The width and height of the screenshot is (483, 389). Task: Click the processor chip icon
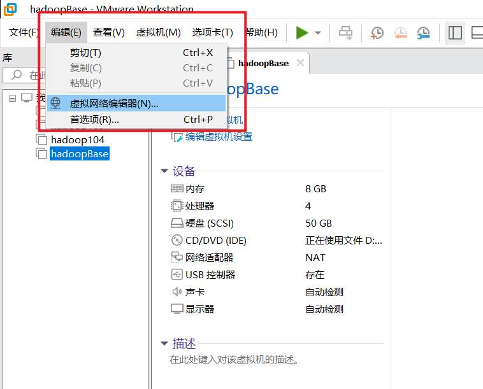[177, 206]
